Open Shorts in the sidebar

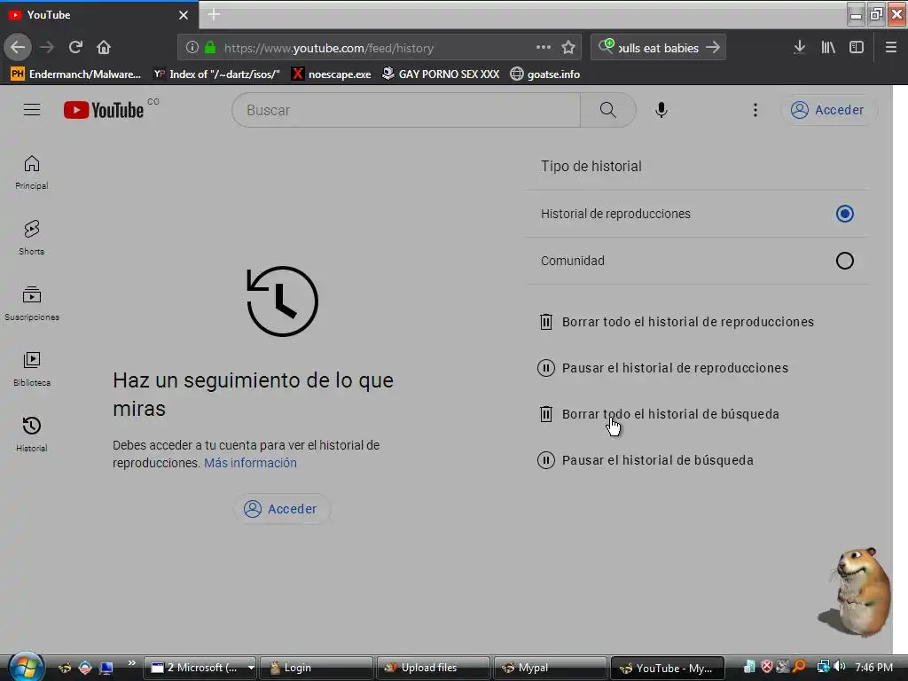coord(32,238)
